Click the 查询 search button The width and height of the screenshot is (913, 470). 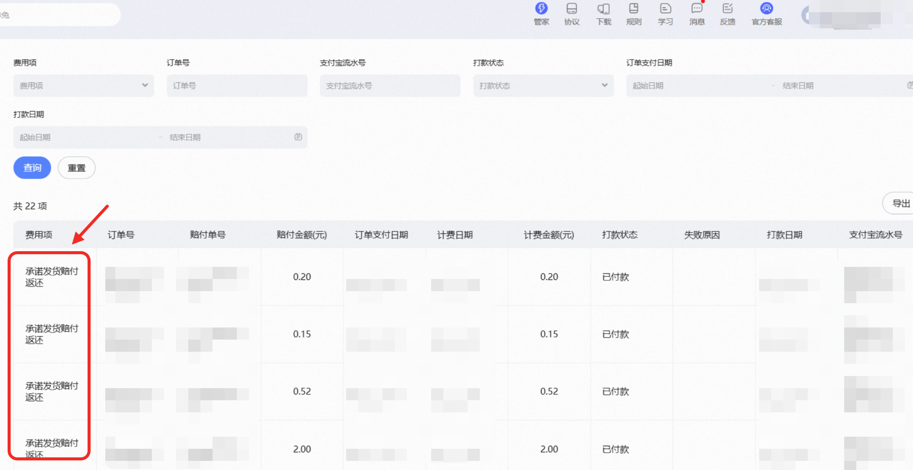(x=32, y=168)
